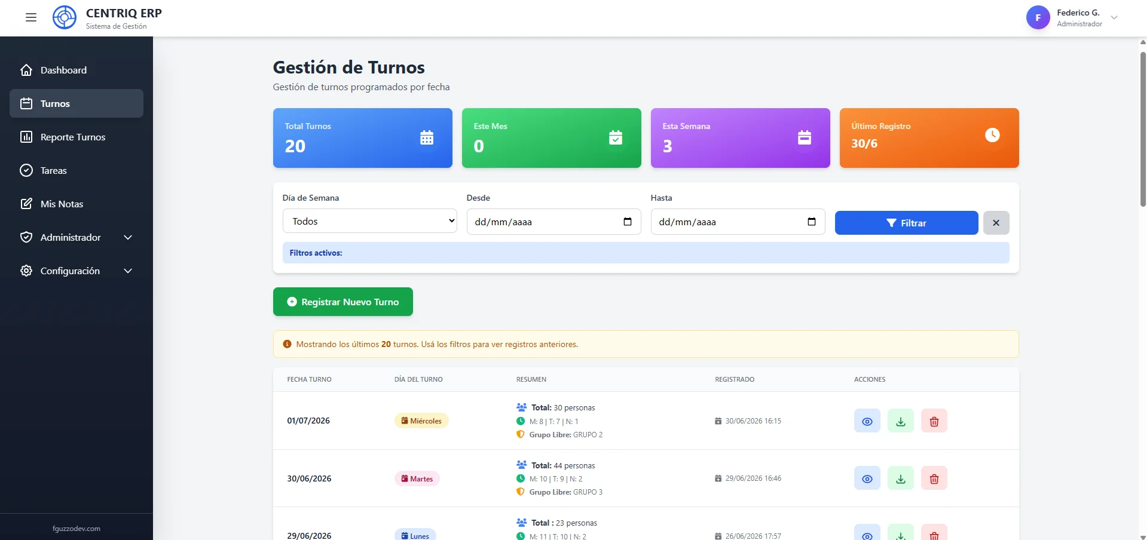Click the Total Turnos calendar icon
This screenshot has width=1147, height=540.
pyautogui.click(x=427, y=137)
